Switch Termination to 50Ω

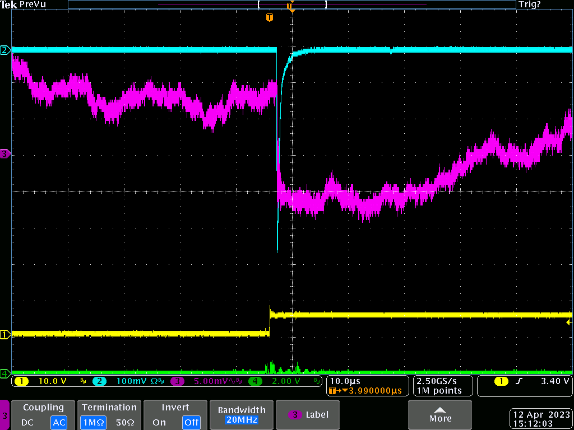(126, 422)
